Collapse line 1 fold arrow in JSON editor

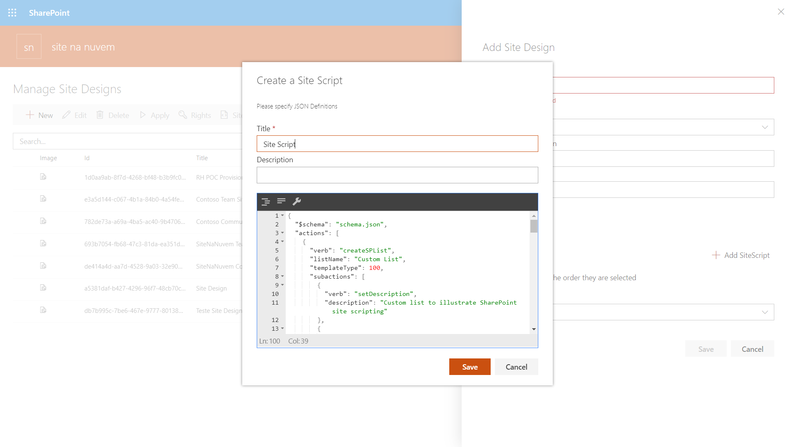click(282, 215)
